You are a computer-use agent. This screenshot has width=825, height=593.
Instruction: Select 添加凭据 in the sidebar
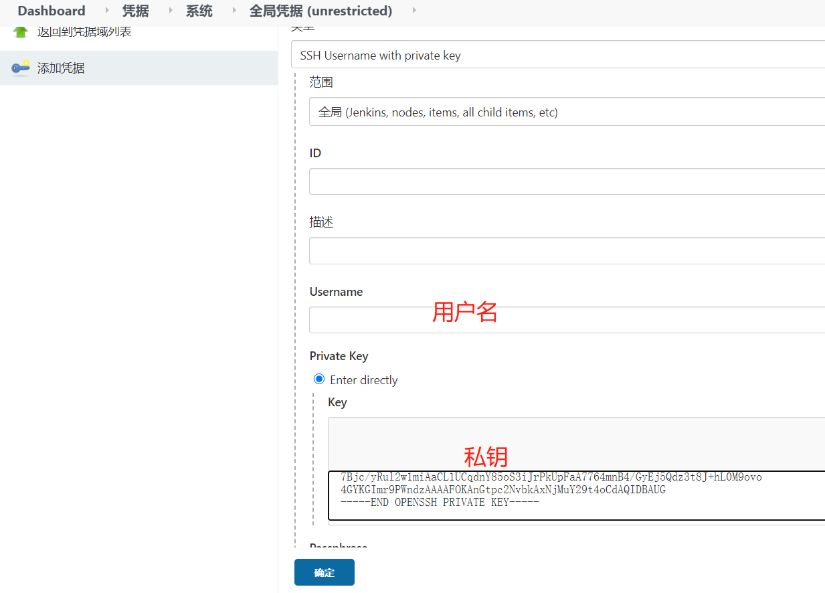click(x=61, y=68)
